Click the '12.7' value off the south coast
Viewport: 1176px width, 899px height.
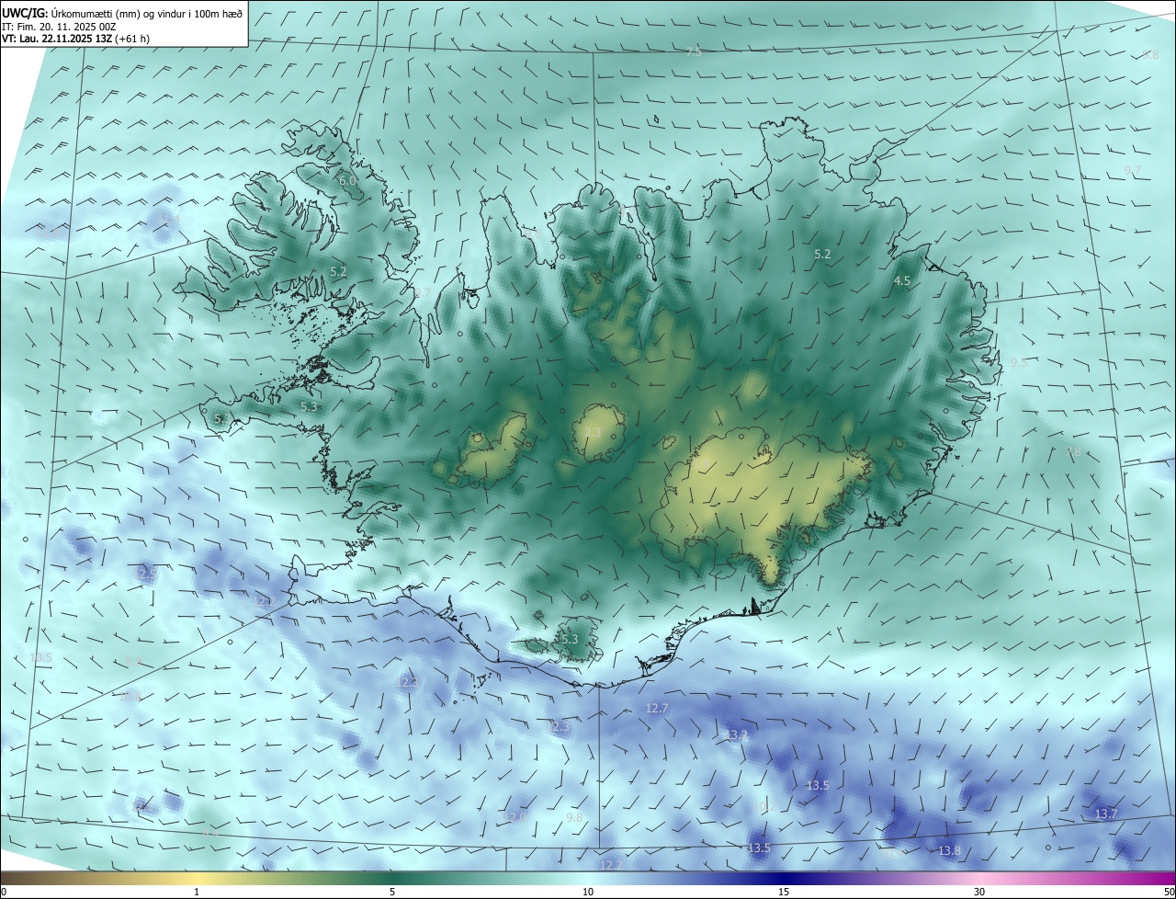tap(657, 708)
